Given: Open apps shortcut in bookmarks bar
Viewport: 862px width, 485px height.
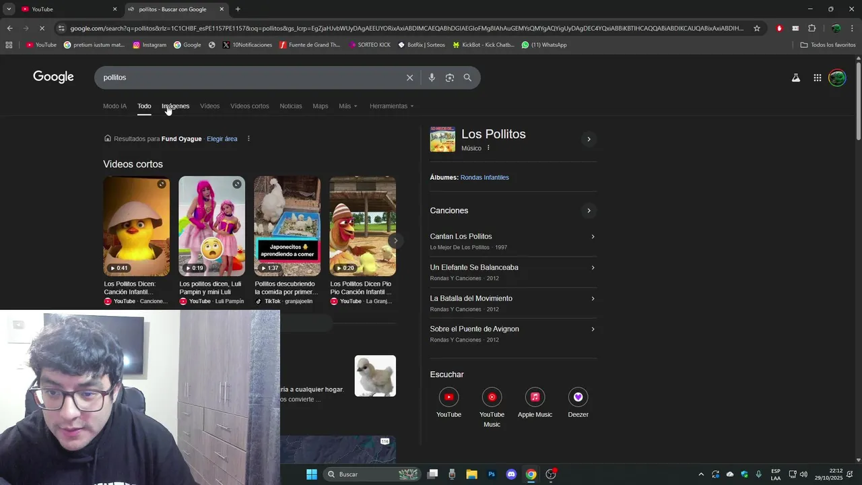Looking at the screenshot, I should click(9, 44).
